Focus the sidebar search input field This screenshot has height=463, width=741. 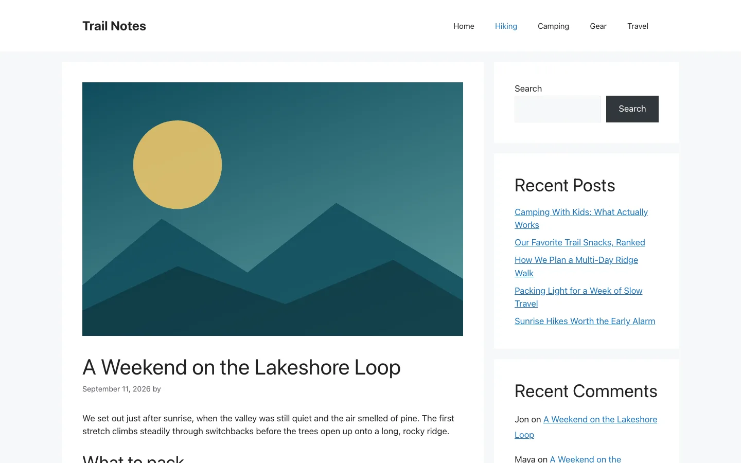click(558, 109)
